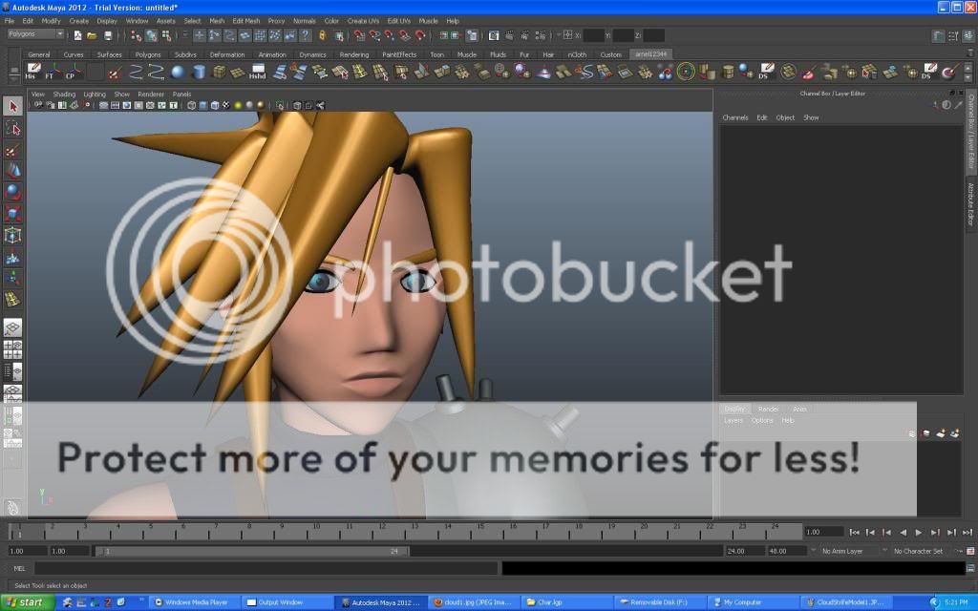
Task: Activate the Move tool in toolbox
Action: point(12,170)
